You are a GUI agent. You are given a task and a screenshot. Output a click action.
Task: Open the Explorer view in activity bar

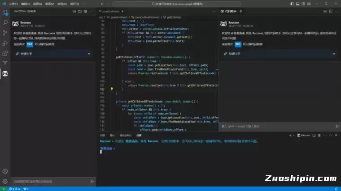pos(5,12)
